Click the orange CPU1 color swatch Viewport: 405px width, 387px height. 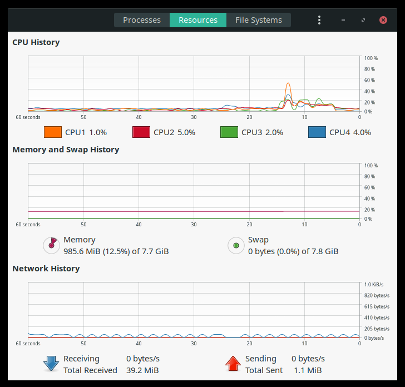pos(52,132)
